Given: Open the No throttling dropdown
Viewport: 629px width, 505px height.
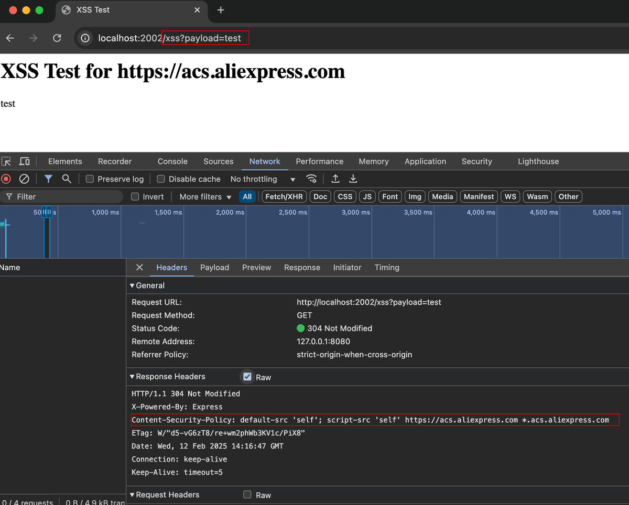Looking at the screenshot, I should coord(262,179).
